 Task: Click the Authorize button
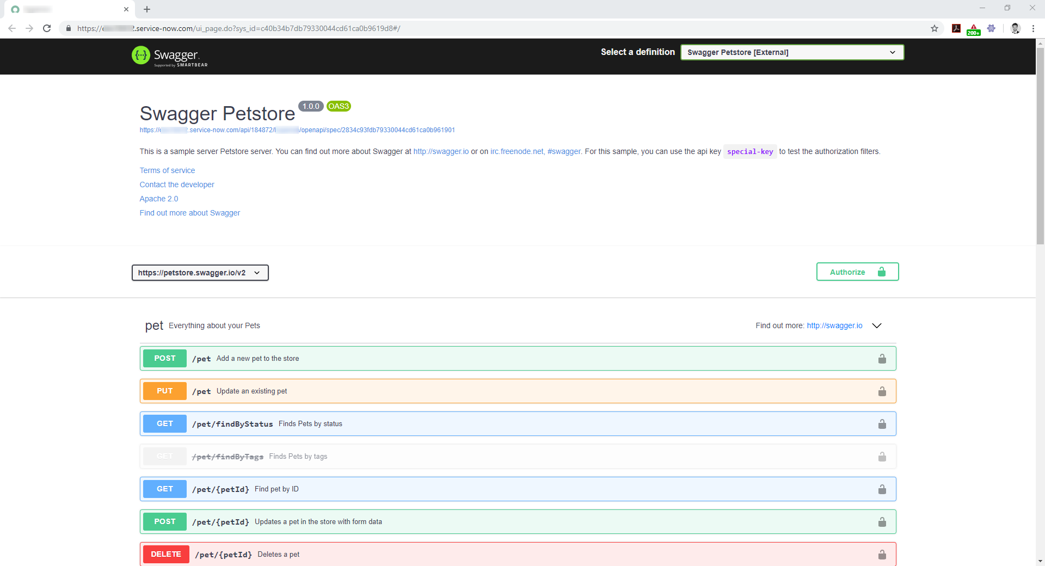(x=857, y=272)
